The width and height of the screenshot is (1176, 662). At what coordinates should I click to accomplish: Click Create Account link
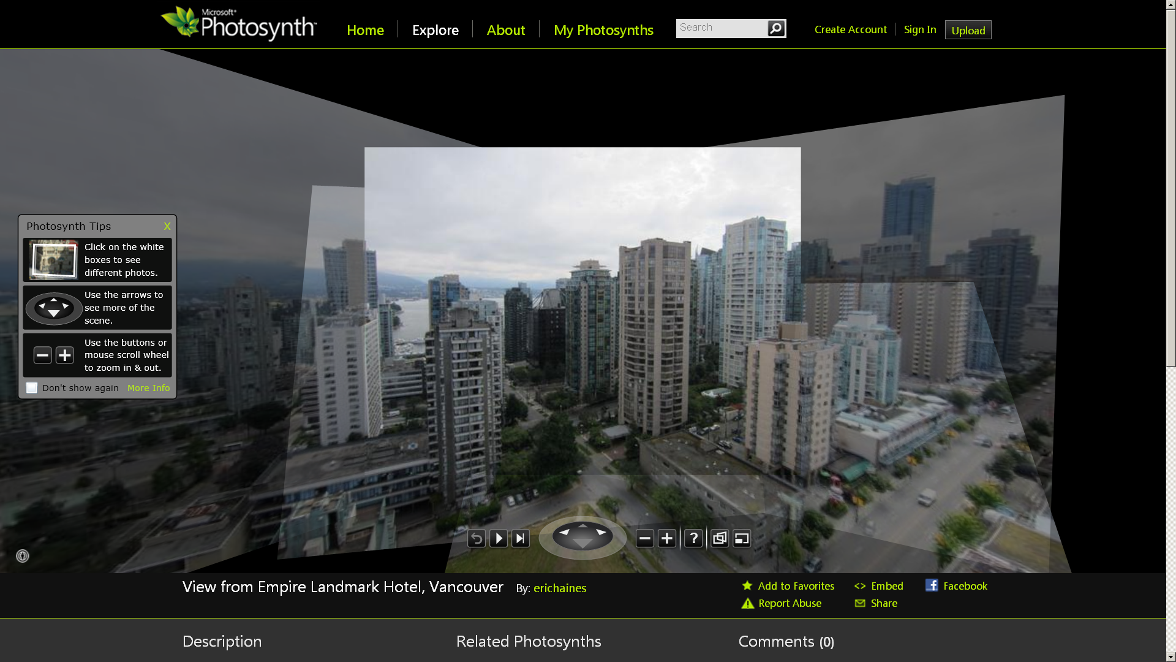coord(850,29)
